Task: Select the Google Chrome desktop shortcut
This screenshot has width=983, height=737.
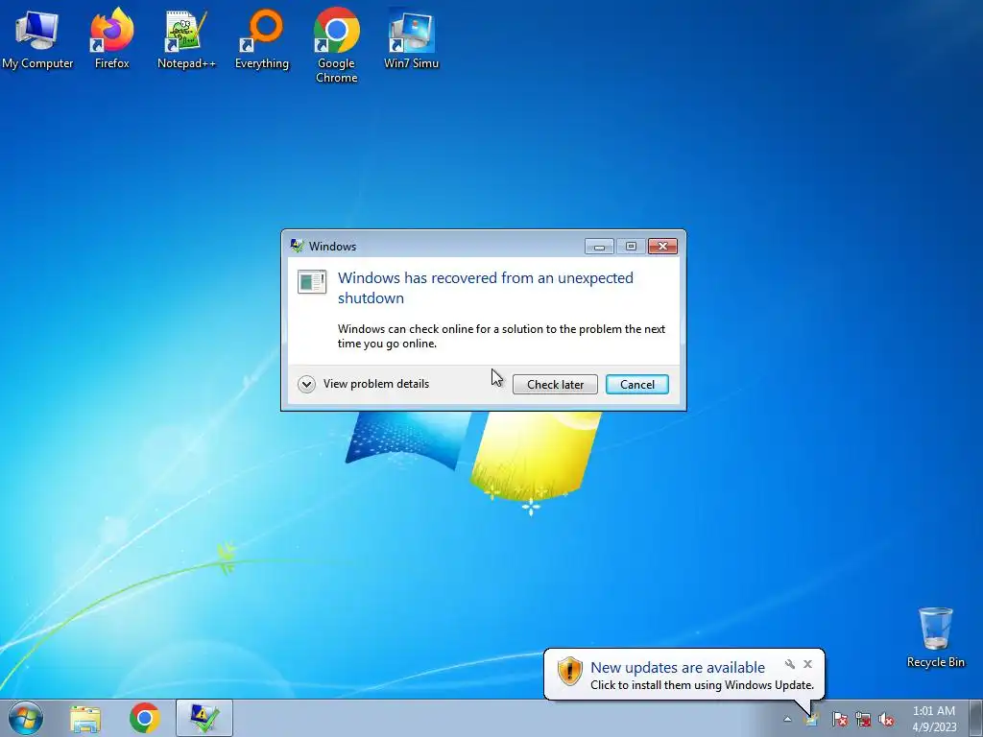Action: 337,45
